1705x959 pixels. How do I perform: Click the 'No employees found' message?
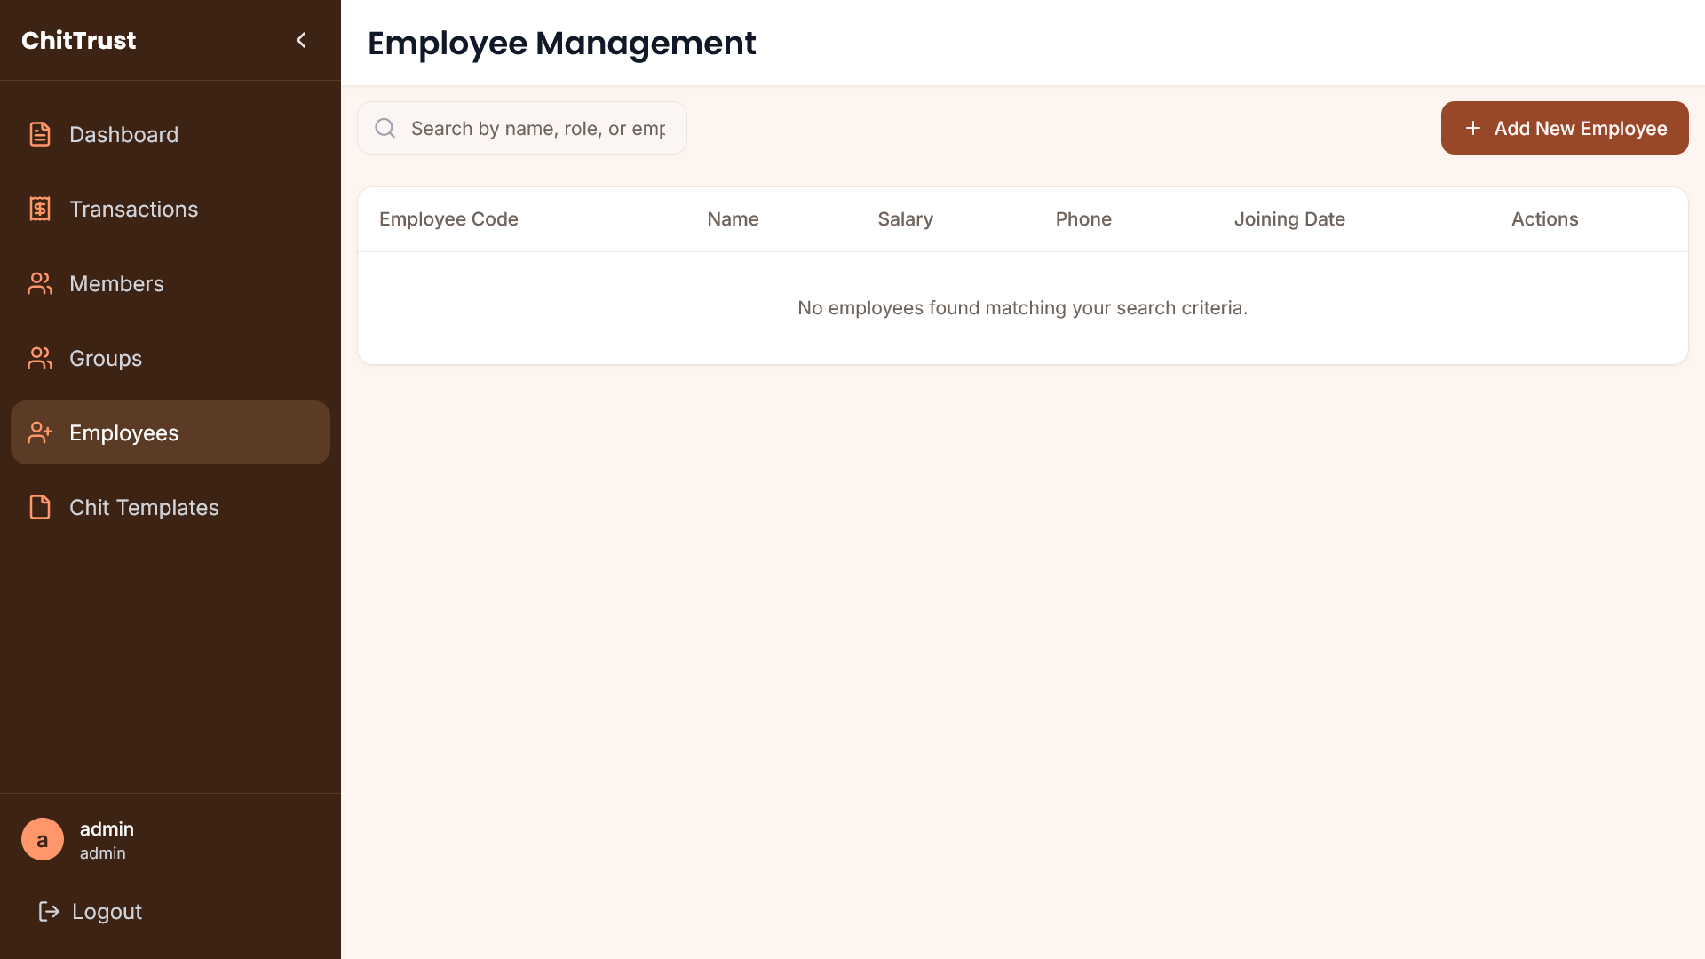1023,308
